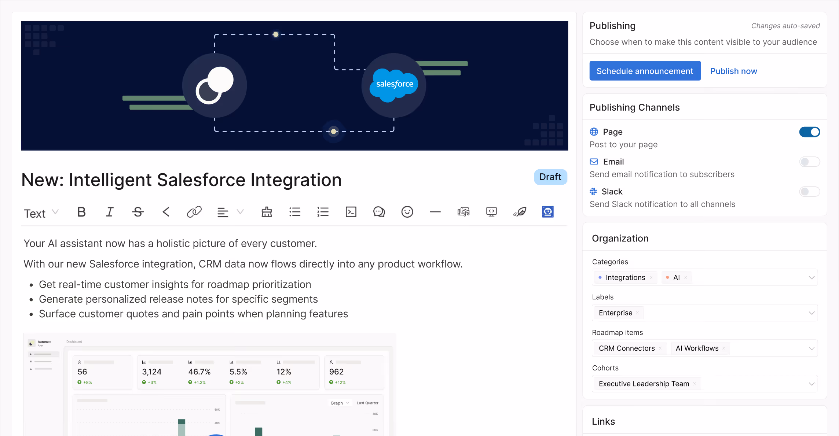Insert a bulleted list
The height and width of the screenshot is (436, 839).
click(294, 212)
